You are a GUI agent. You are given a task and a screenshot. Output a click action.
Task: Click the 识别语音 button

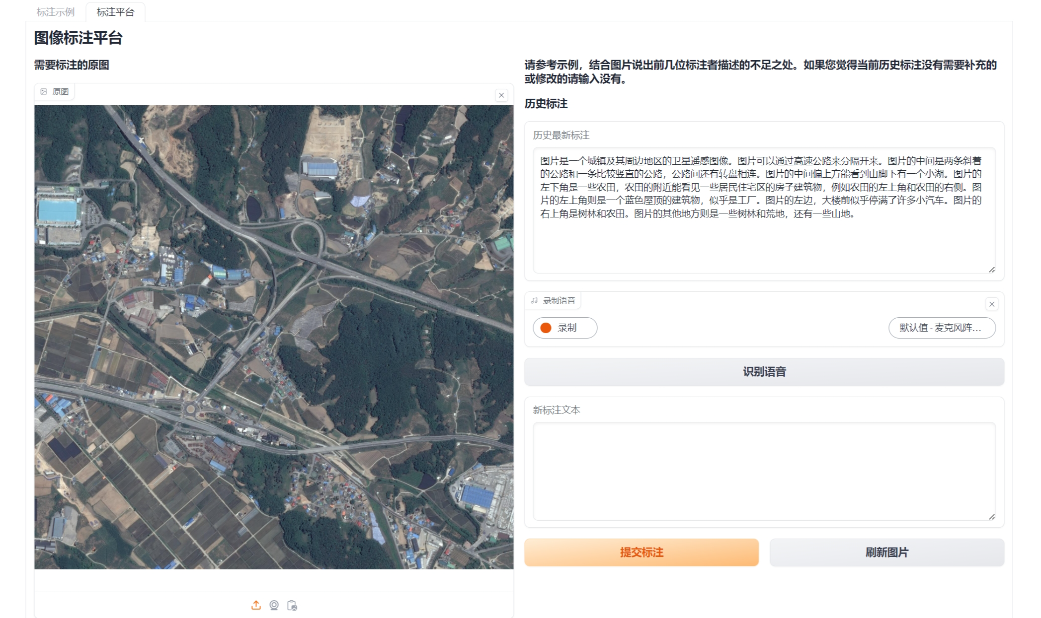[x=764, y=372]
